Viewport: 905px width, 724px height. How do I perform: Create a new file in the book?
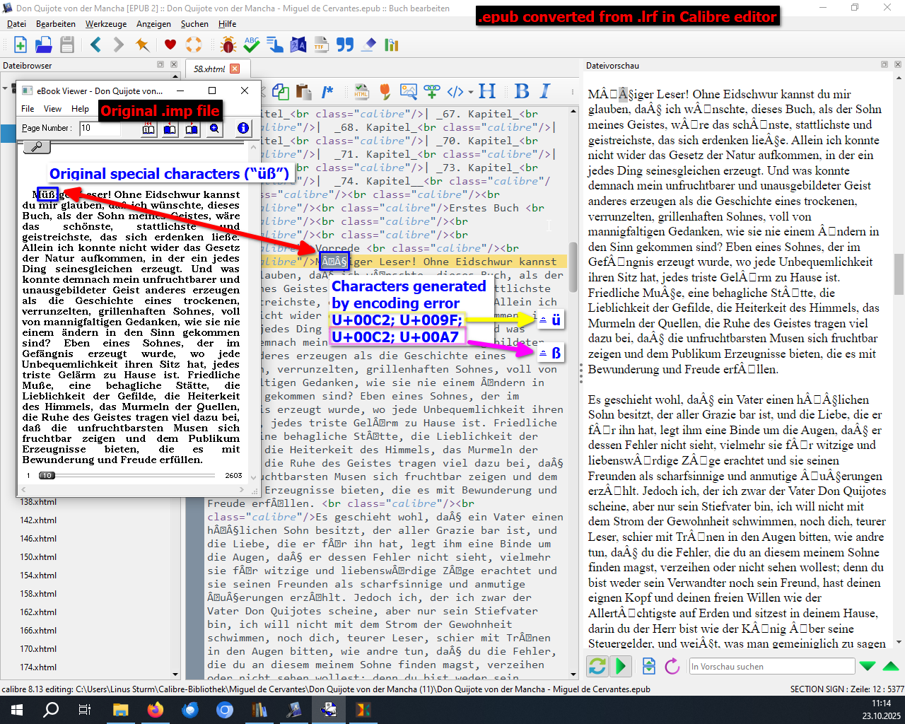point(21,45)
